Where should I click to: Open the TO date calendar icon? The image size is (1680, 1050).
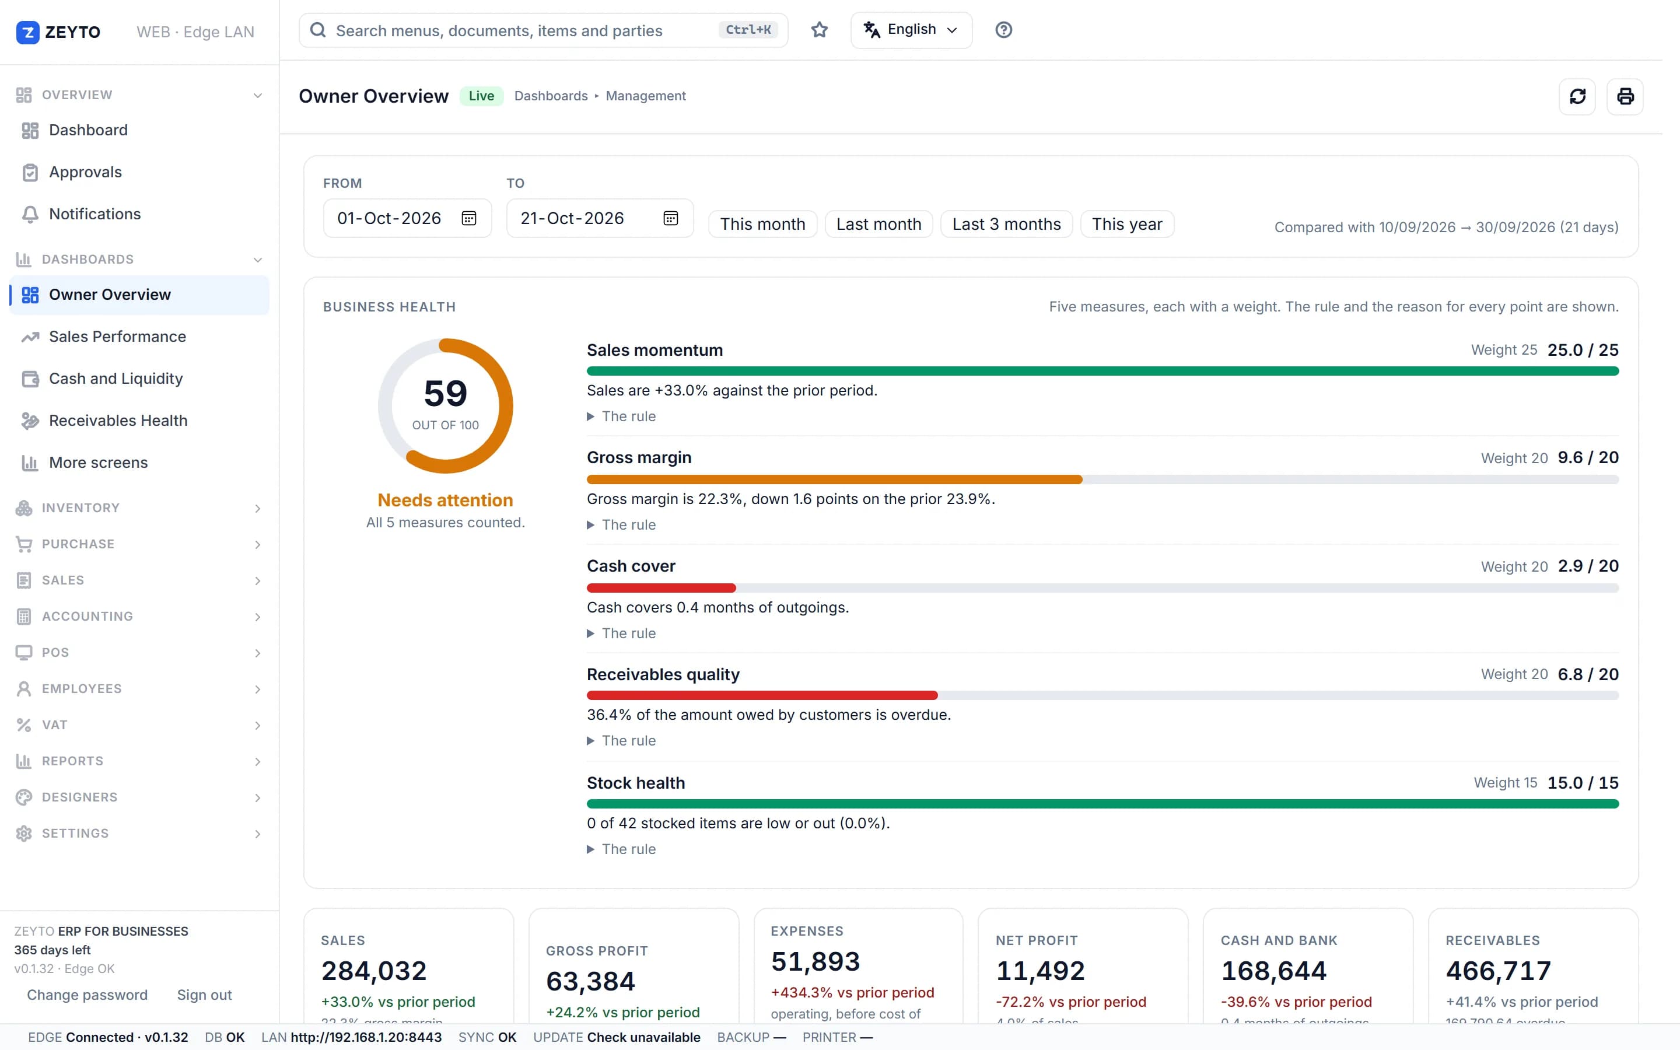coord(671,218)
